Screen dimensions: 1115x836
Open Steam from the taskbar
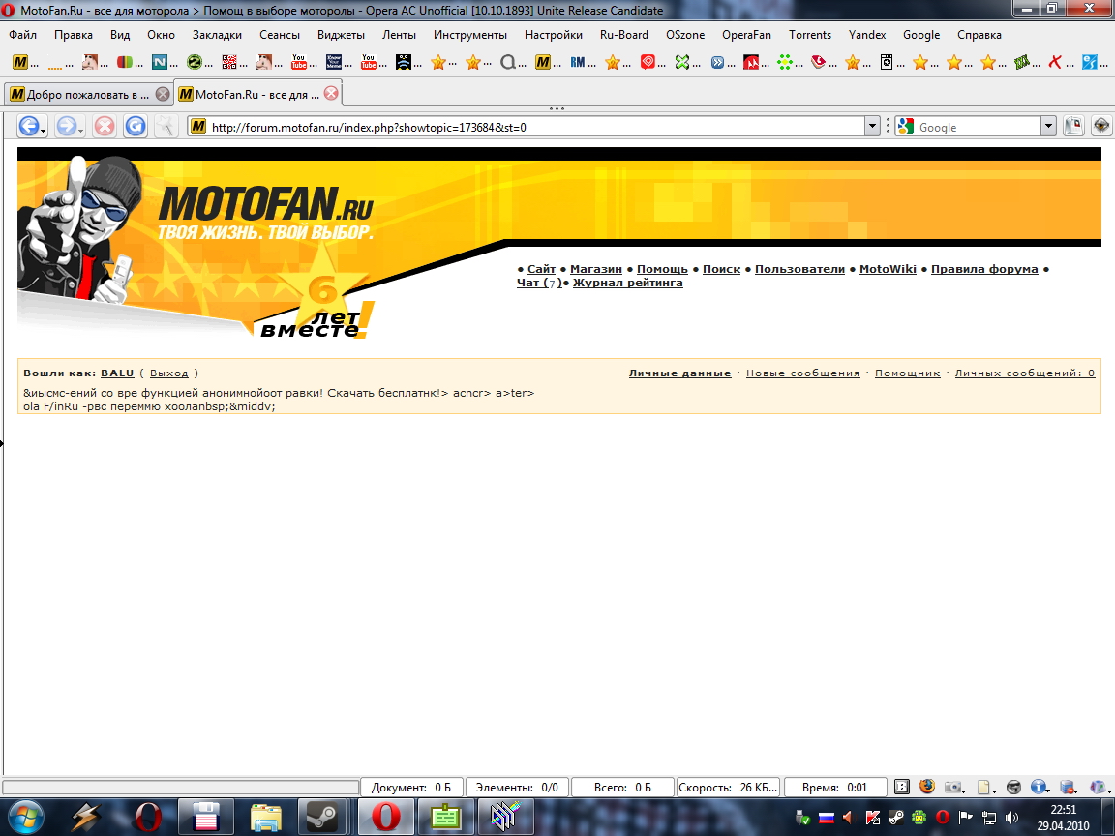[x=321, y=817]
